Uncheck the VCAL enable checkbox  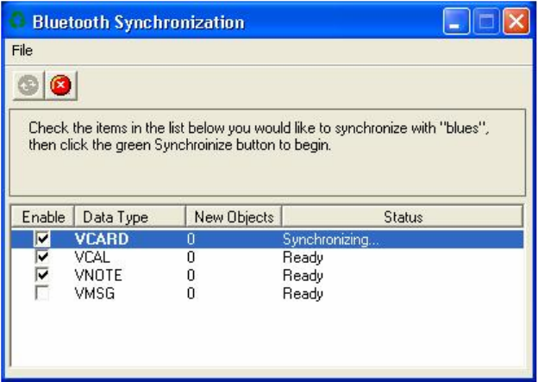click(42, 256)
